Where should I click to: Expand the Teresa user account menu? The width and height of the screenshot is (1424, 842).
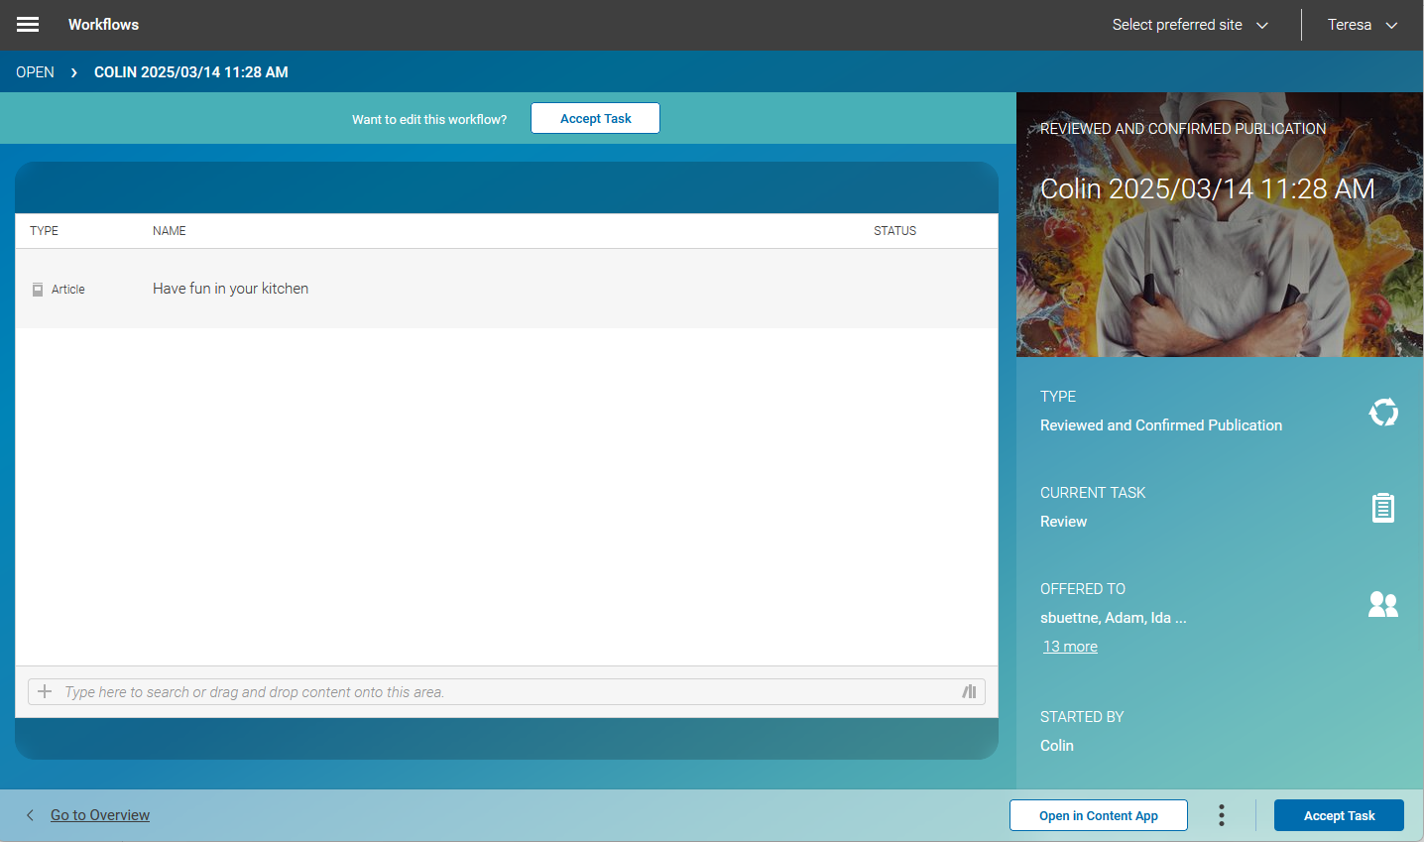click(1361, 25)
